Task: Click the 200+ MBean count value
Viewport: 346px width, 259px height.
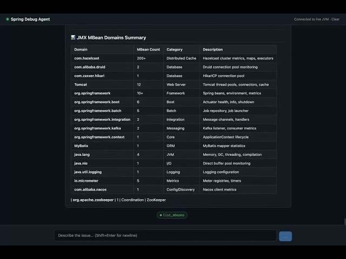Action: coord(141,58)
